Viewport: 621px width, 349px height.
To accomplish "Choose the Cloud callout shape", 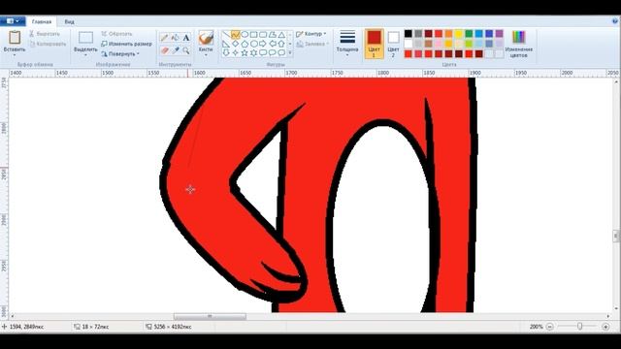I will pyautogui.click(x=281, y=52).
